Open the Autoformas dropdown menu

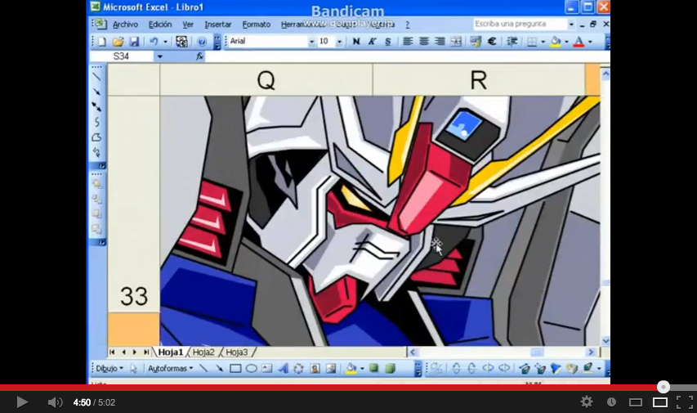(170, 369)
